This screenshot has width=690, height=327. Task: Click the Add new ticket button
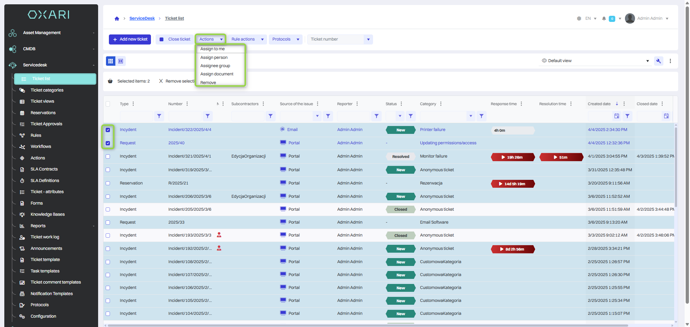pyautogui.click(x=130, y=39)
